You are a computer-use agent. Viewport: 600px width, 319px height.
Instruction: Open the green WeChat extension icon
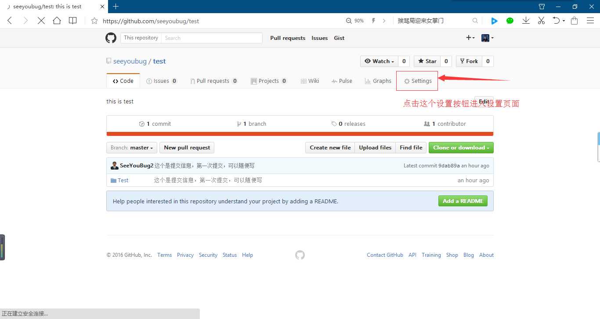point(510,21)
